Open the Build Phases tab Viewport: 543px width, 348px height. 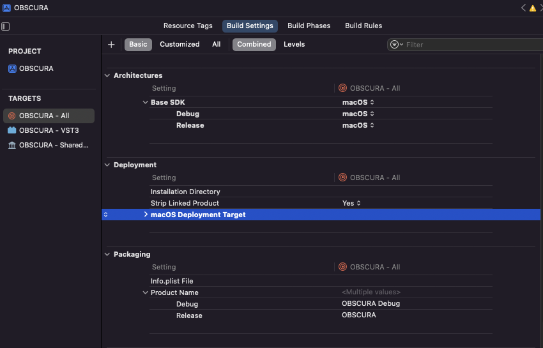(309, 26)
